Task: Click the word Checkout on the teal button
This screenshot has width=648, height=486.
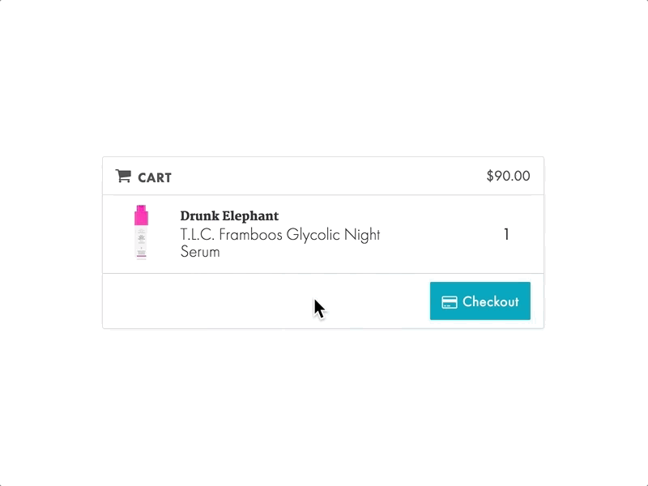Action: [490, 302]
